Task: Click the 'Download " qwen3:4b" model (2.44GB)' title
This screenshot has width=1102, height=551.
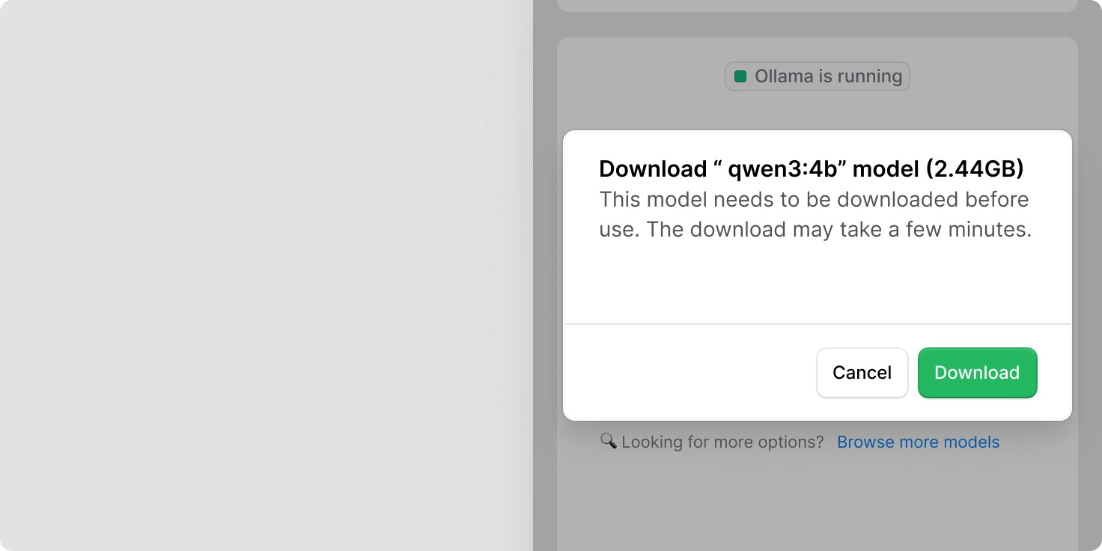Action: click(x=812, y=168)
